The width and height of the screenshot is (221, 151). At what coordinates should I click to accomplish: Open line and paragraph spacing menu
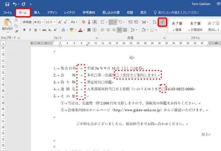134,30
